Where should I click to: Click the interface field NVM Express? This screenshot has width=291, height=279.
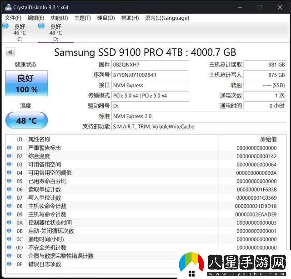(150, 85)
